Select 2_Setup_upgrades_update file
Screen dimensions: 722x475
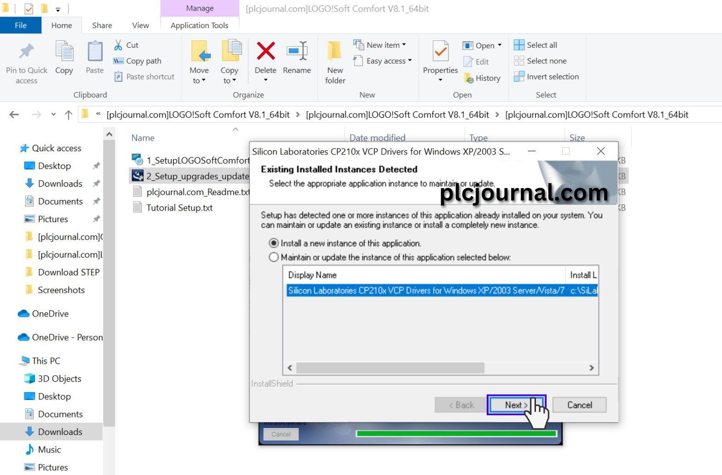point(191,176)
